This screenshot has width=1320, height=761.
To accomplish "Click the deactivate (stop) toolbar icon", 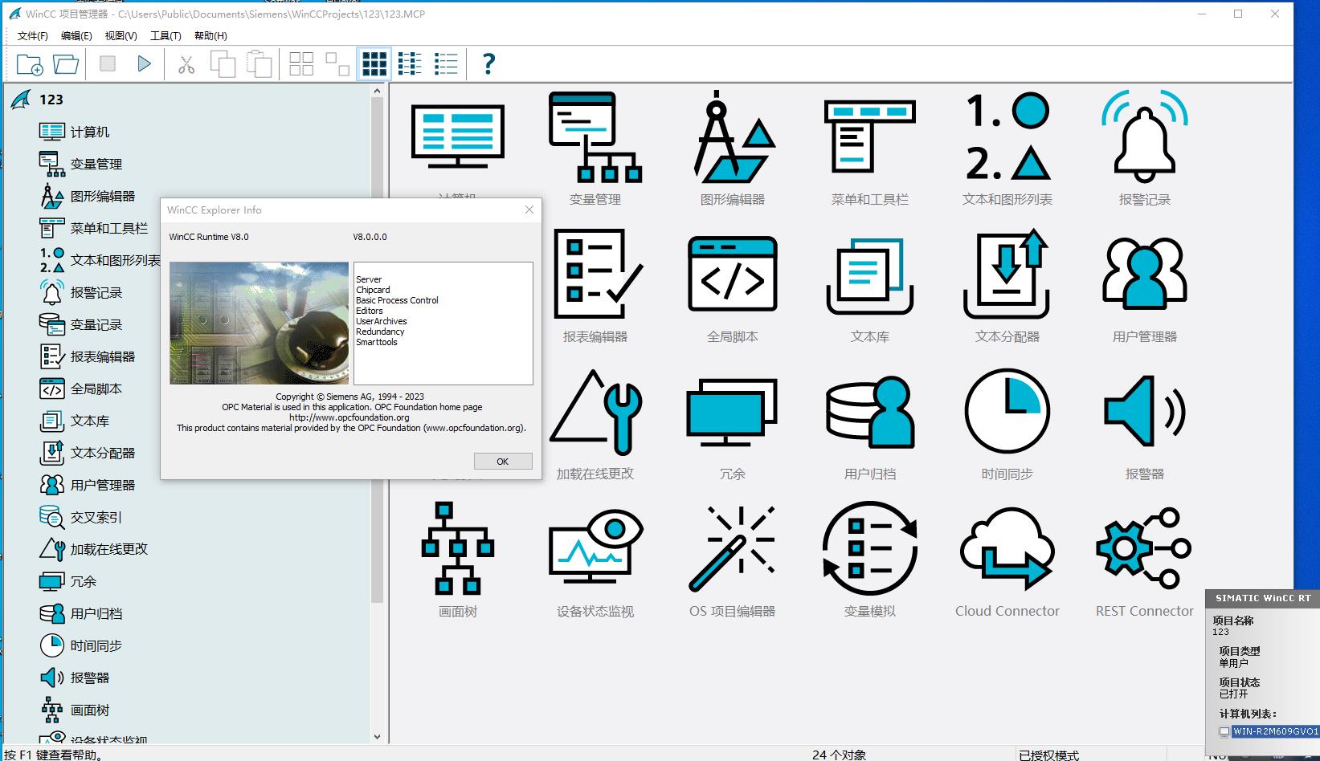I will [x=108, y=63].
